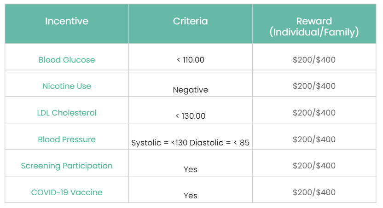Open the Nicotine Use incentive link
Screen dimensions: 383x208
67,86
